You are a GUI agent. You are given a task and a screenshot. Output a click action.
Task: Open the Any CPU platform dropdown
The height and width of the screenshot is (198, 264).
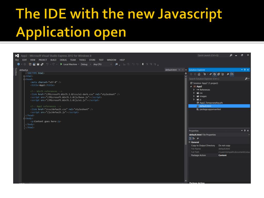pyautogui.click(x=111, y=64)
